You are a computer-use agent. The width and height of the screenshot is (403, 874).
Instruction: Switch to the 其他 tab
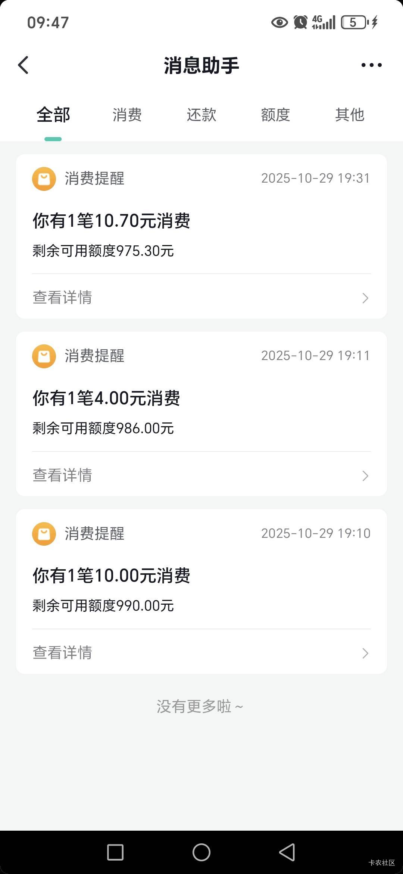[350, 115]
